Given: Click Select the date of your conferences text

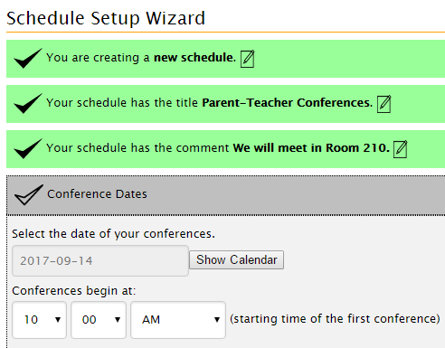Looking at the screenshot, I should pyautogui.click(x=113, y=234).
